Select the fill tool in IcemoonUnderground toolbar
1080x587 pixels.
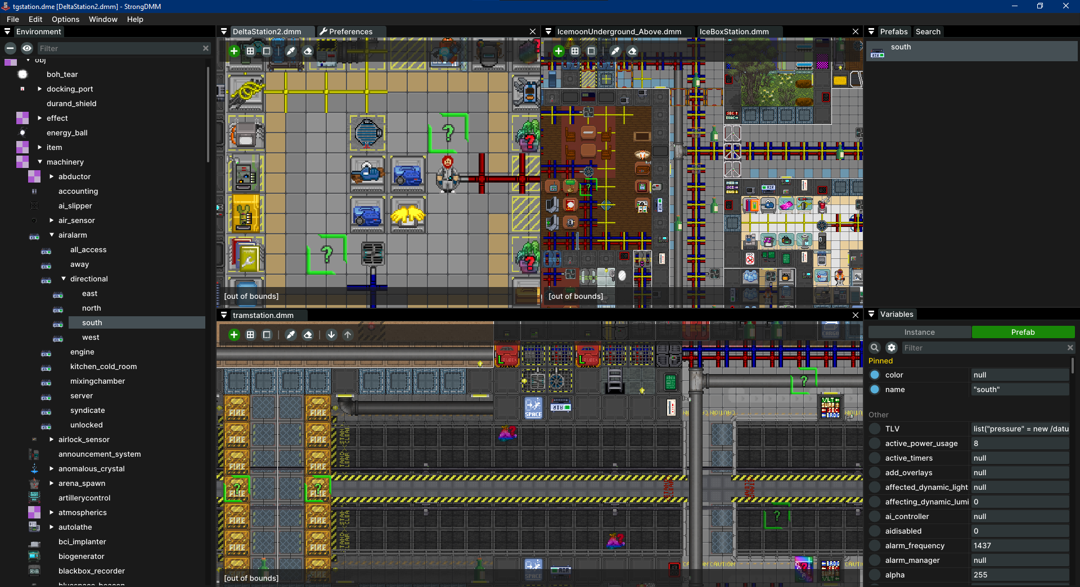(x=575, y=51)
